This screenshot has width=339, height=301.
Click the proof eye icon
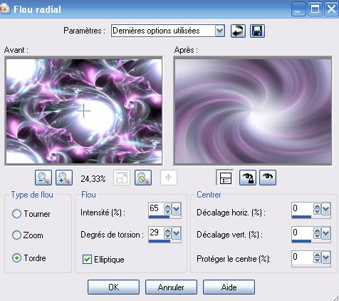(268, 178)
